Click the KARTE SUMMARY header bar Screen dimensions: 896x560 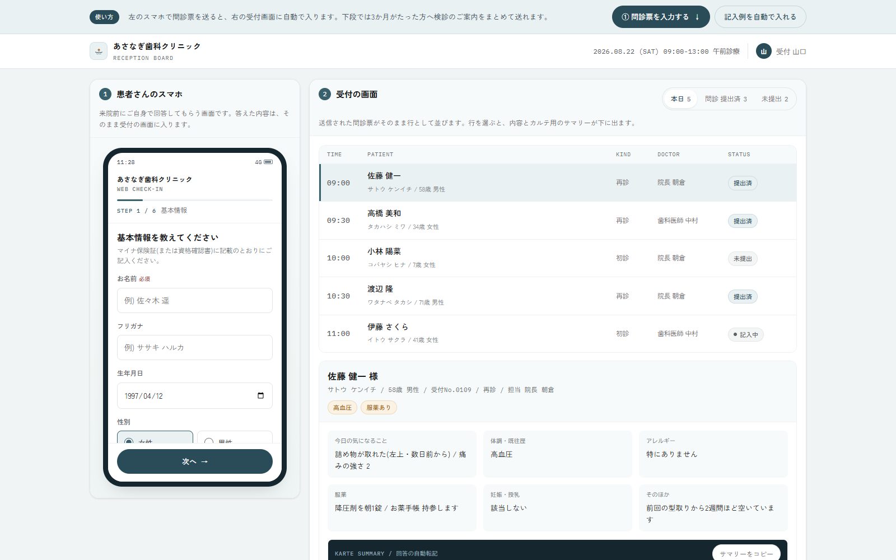(558, 550)
